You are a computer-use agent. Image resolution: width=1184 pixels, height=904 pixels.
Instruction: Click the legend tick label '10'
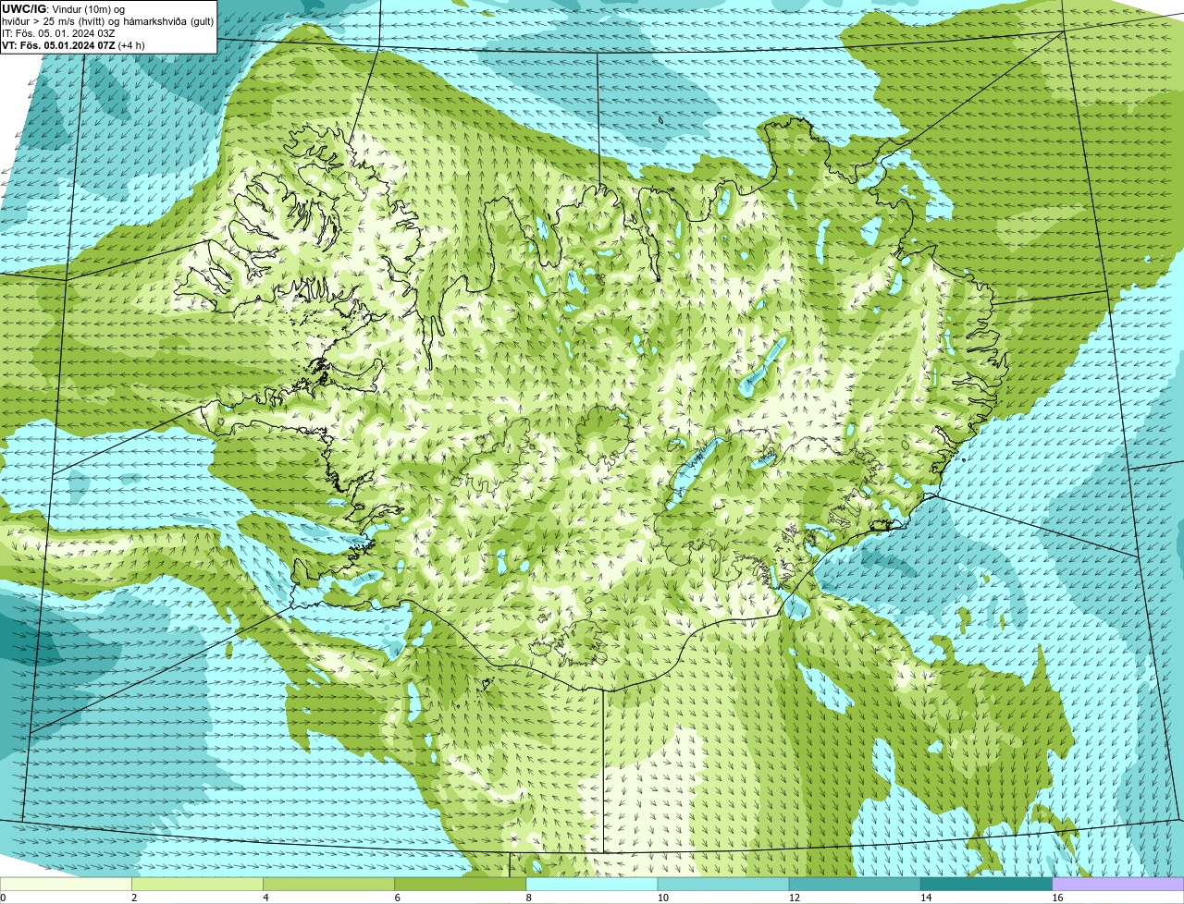point(662,898)
